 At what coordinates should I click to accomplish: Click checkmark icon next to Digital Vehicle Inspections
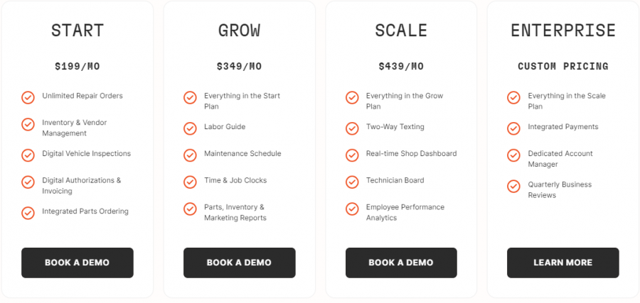(28, 155)
